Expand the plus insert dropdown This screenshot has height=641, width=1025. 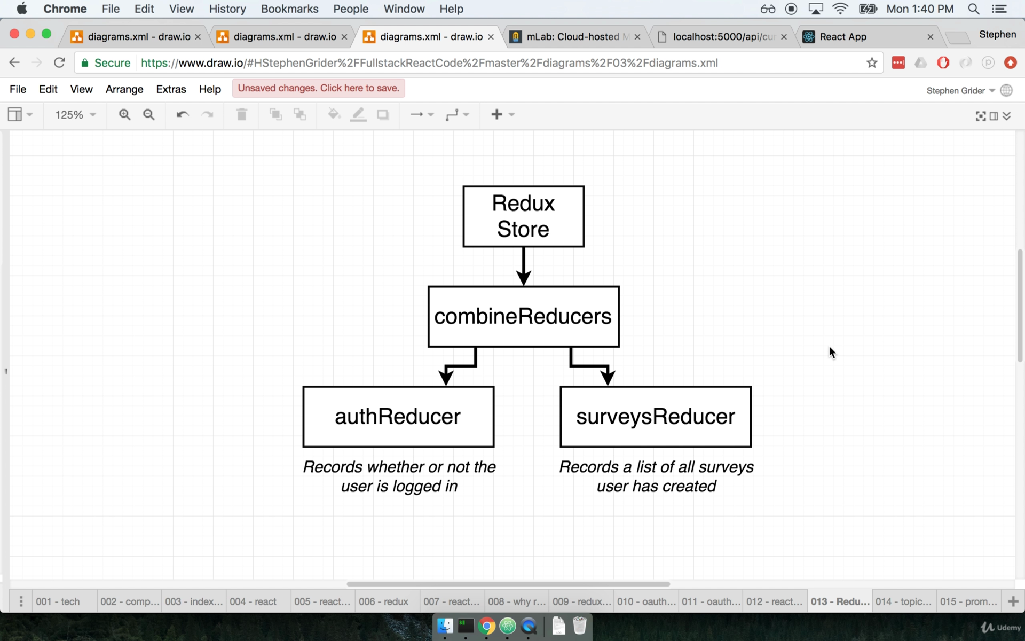502,114
